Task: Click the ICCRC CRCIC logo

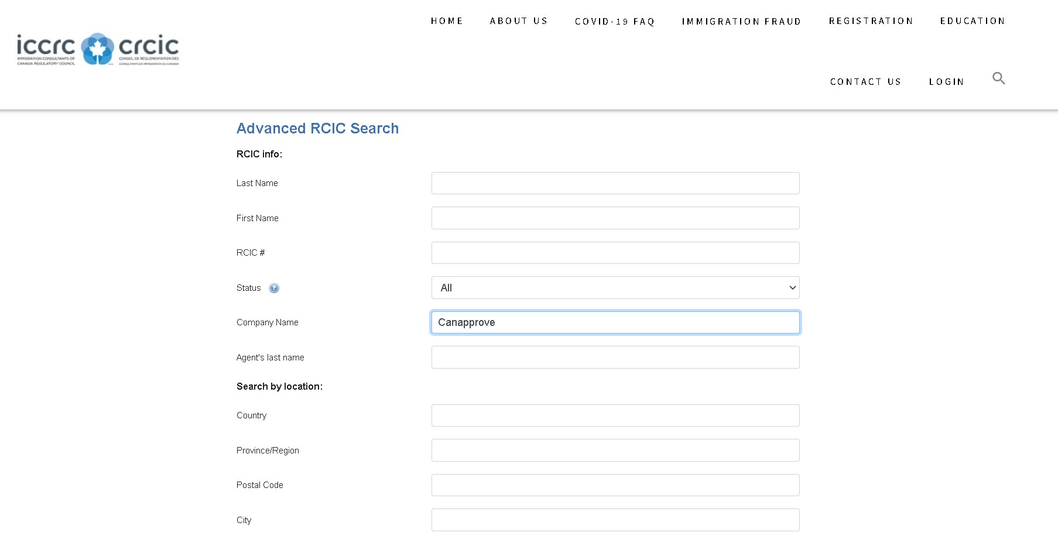Action: tap(97, 50)
